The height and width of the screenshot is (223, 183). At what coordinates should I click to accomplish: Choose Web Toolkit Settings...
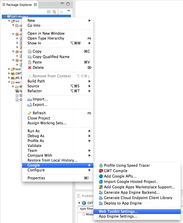(137, 211)
